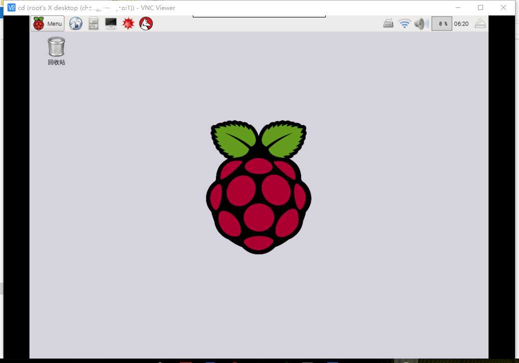Minimize the VNC Viewer window

[x=458, y=7]
